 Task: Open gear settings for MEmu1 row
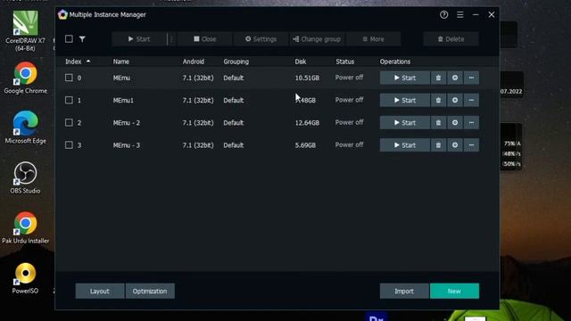pos(455,100)
